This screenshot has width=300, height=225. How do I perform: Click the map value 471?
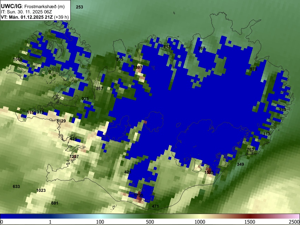(155, 206)
